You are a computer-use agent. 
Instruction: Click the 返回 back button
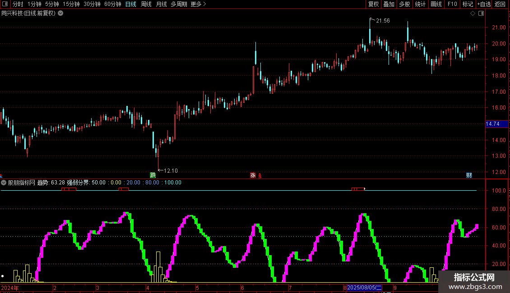[x=500, y=4]
